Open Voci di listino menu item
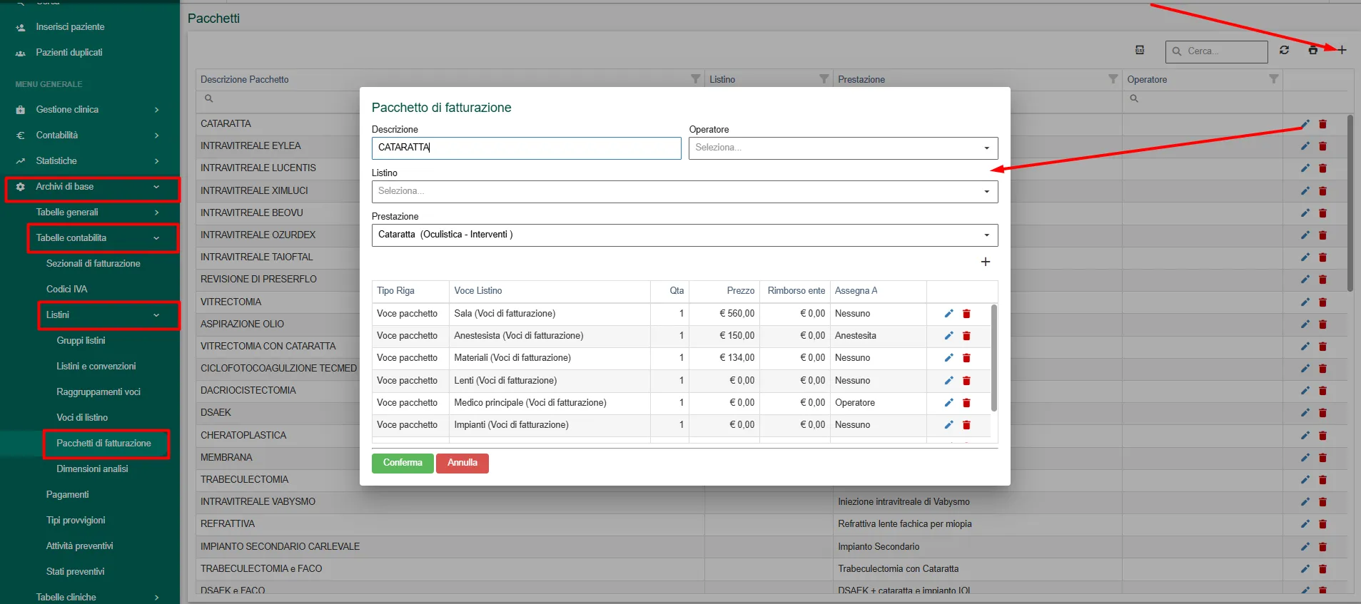This screenshot has width=1361, height=604. [82, 417]
